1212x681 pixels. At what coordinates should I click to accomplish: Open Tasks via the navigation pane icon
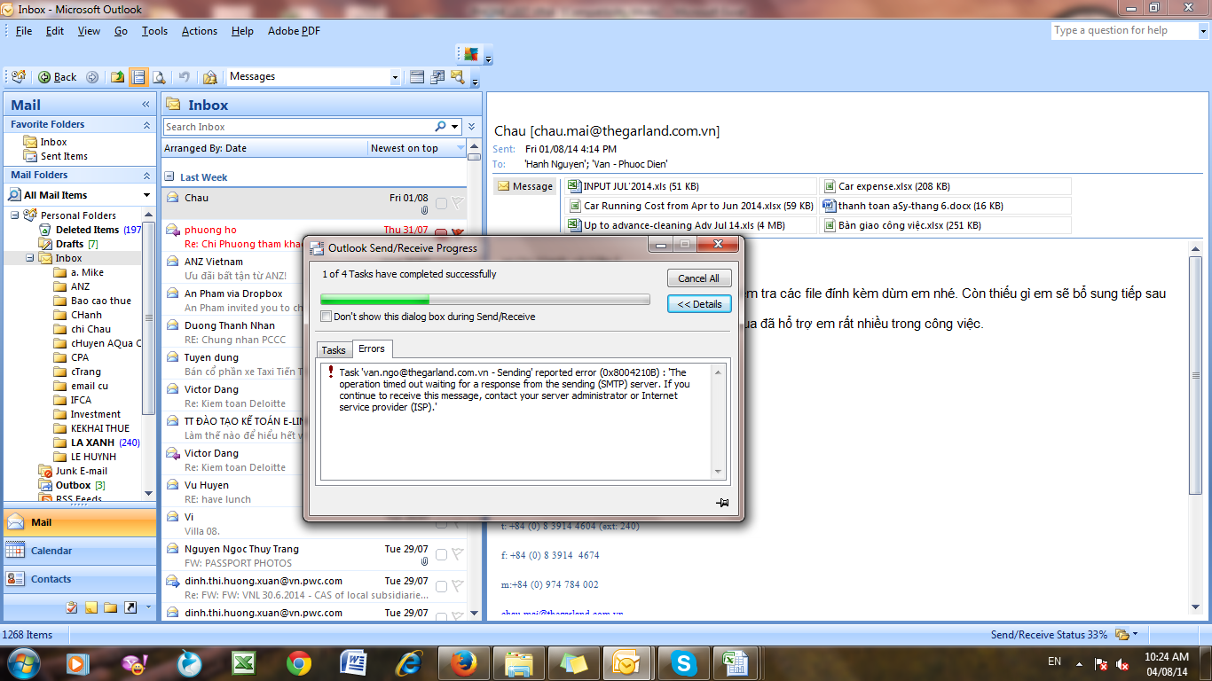[x=72, y=607]
